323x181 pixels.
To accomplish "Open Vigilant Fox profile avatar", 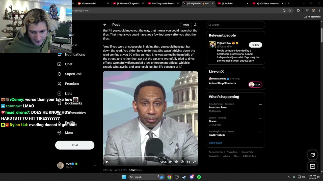I will pos(212,45).
